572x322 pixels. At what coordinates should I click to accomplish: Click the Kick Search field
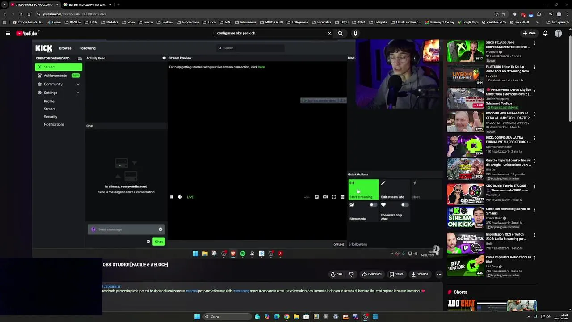coord(250,48)
